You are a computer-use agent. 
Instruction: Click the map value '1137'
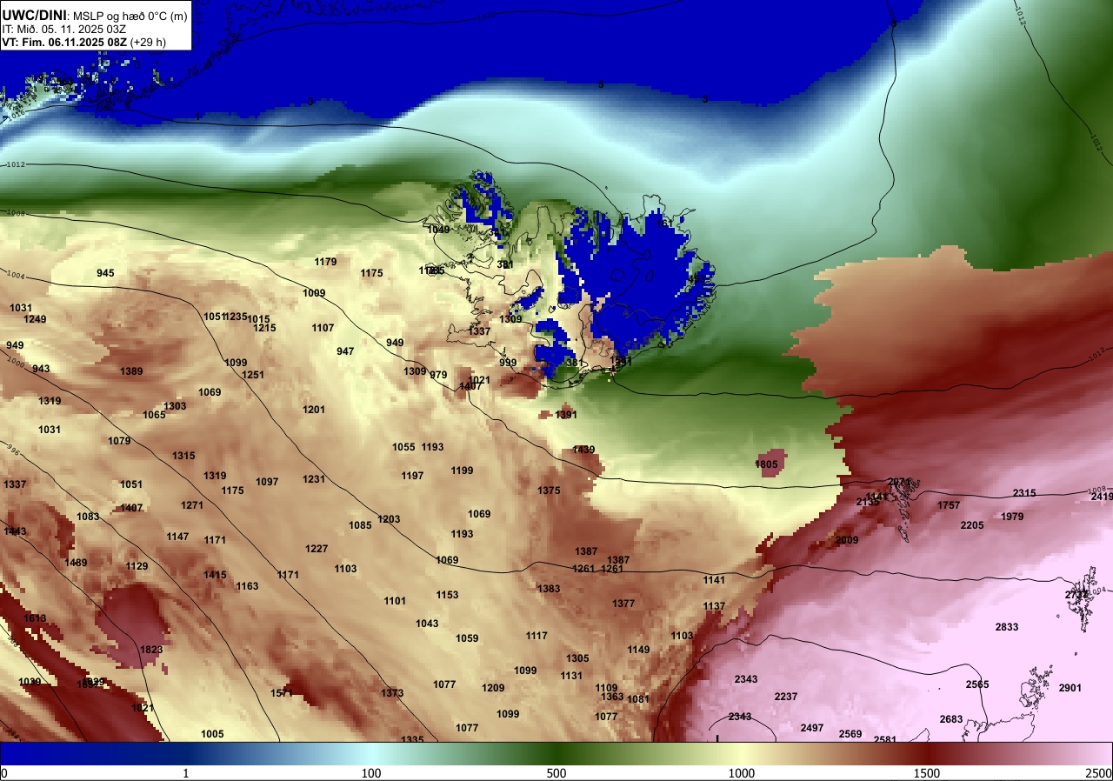tap(714, 606)
